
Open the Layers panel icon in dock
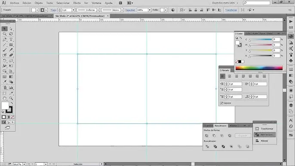(291, 105)
